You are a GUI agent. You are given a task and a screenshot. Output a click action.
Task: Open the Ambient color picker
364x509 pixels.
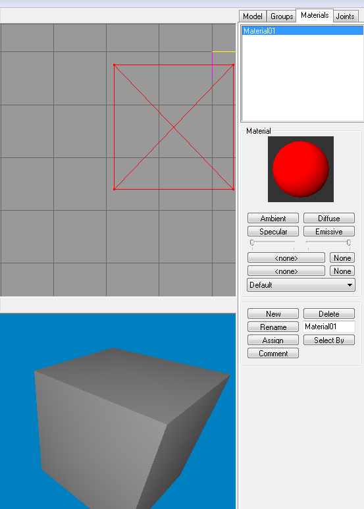(273, 218)
